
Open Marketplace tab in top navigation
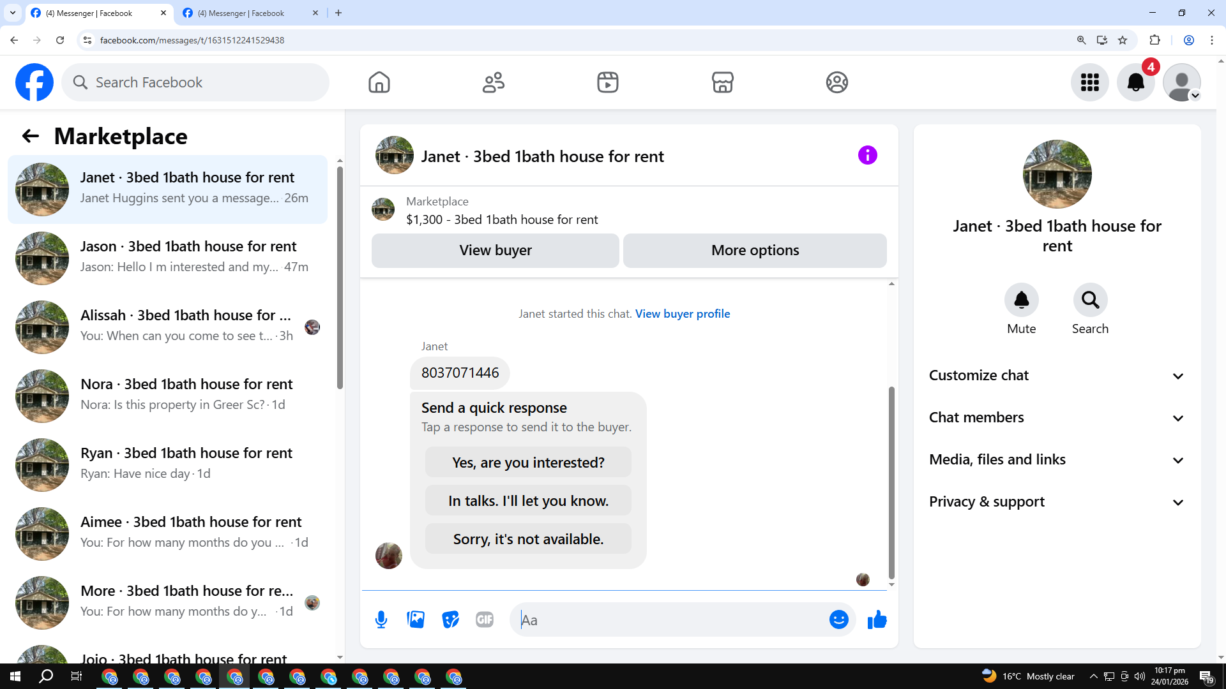coord(722,82)
